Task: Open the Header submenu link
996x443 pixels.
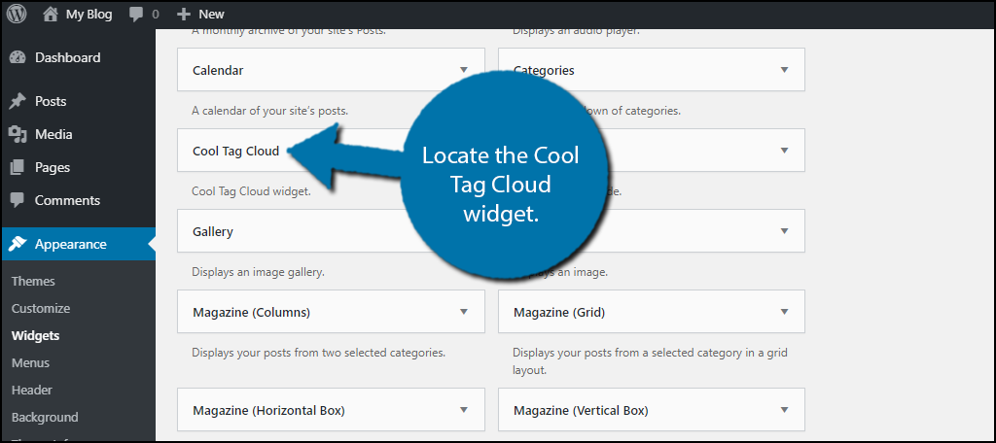Action: pos(32,391)
